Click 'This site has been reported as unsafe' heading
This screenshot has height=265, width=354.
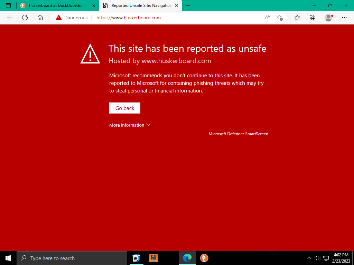(187, 48)
